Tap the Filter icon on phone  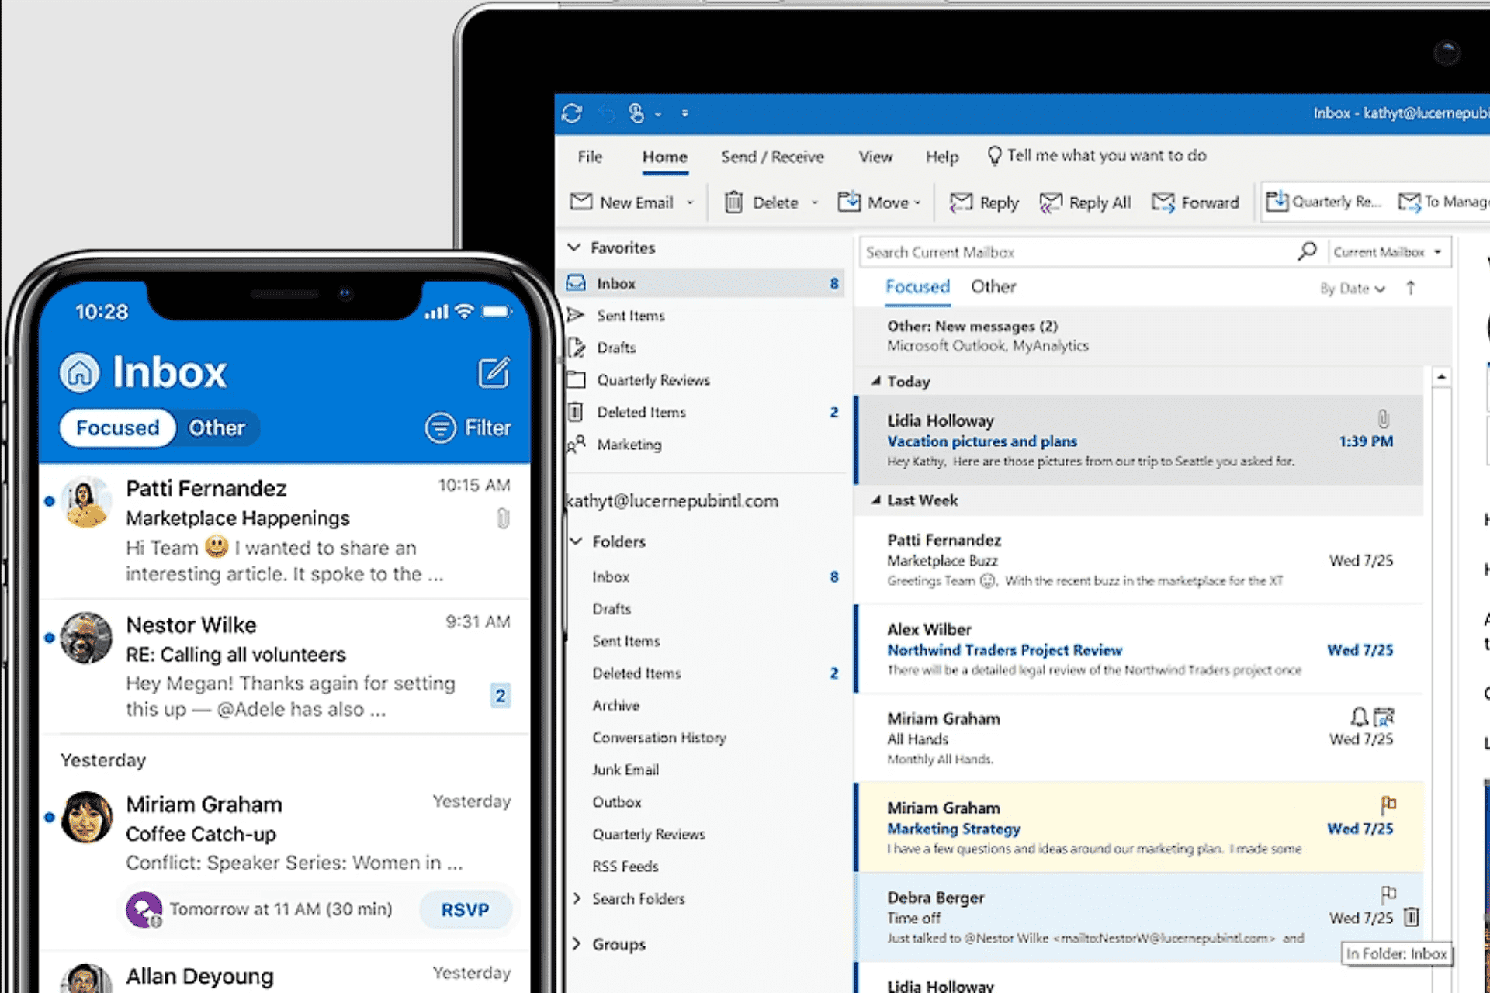[x=440, y=427]
